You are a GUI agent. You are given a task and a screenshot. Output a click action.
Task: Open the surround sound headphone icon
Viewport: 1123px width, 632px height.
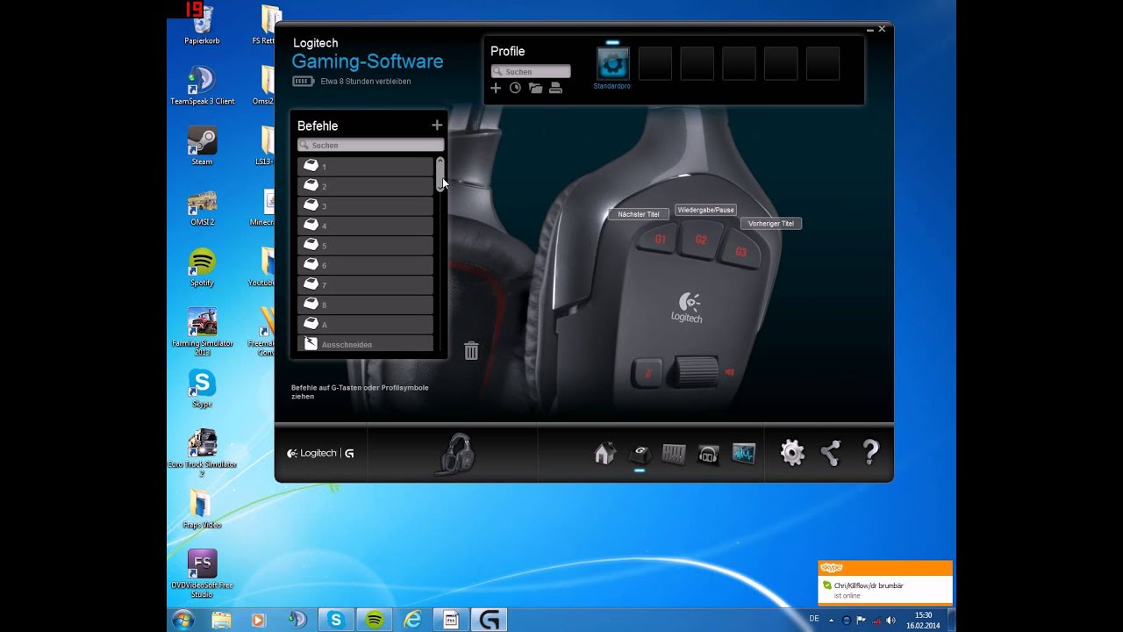pyautogui.click(x=708, y=454)
